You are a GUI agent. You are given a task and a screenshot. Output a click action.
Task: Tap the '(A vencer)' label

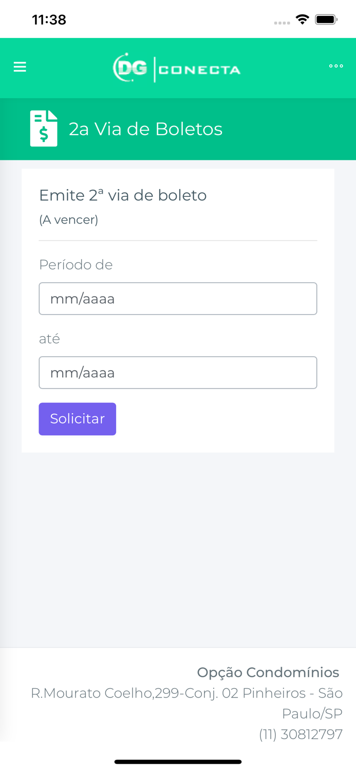click(68, 219)
